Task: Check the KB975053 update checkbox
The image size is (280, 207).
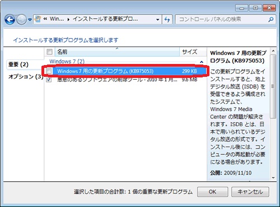Action: (x=49, y=71)
